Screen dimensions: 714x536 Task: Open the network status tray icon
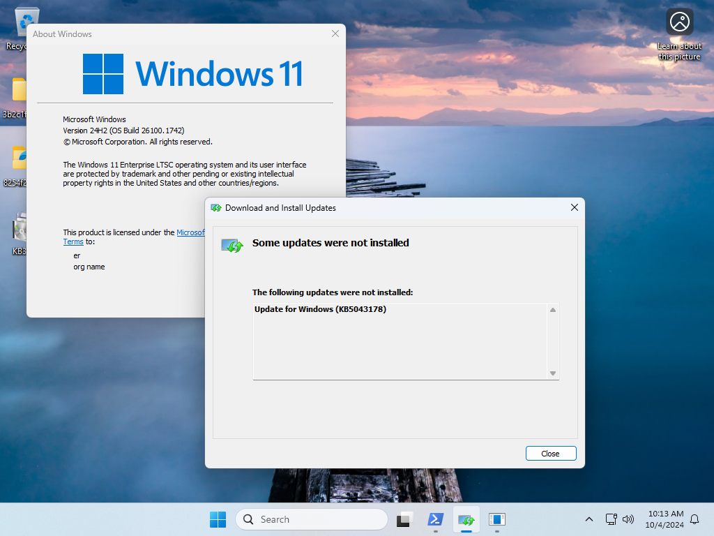click(x=611, y=519)
